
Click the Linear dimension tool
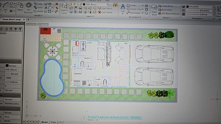coord(131,5)
